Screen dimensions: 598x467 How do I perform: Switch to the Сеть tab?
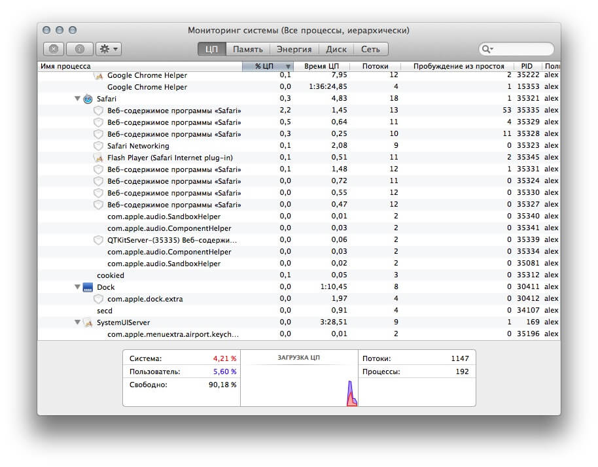coord(371,49)
